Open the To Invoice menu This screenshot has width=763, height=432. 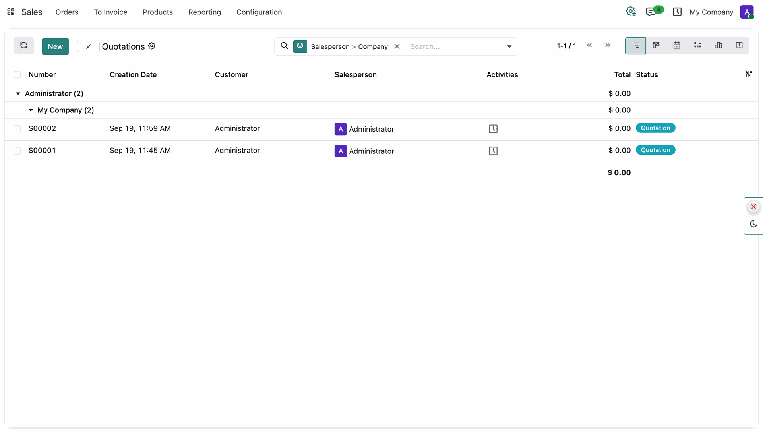pos(110,12)
